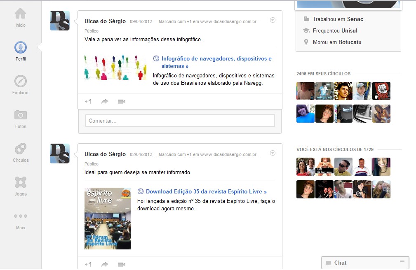Open the Espírito Livre magazine cover thumbnail
416x270 pixels.
(x=108, y=218)
